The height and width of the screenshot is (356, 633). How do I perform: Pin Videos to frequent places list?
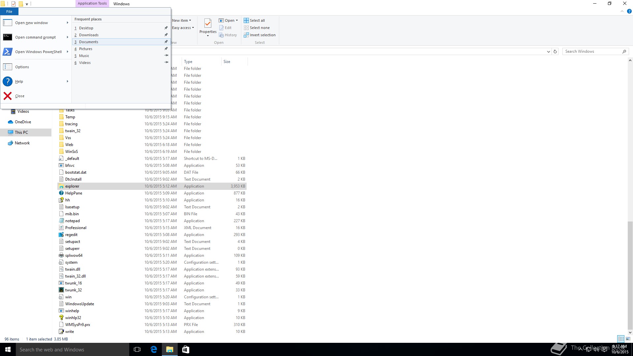tap(166, 63)
